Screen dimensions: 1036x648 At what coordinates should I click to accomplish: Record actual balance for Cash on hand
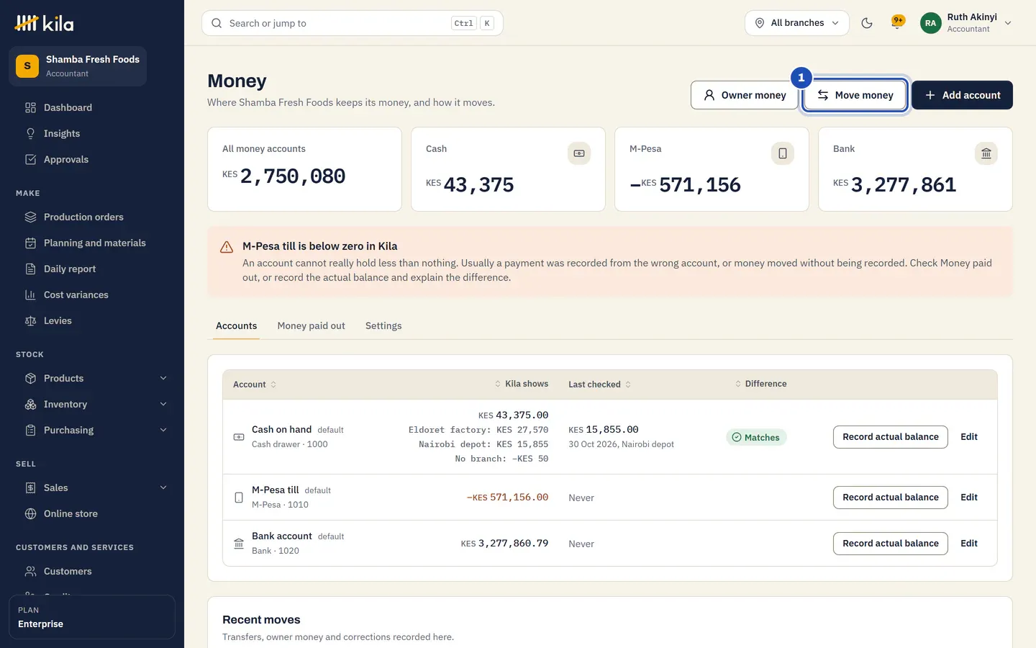click(891, 437)
